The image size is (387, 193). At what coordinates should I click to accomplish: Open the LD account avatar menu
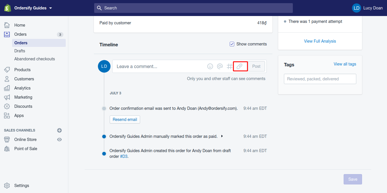click(357, 8)
